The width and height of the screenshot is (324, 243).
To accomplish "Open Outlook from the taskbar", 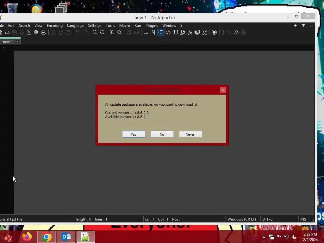I will [x=66, y=237].
